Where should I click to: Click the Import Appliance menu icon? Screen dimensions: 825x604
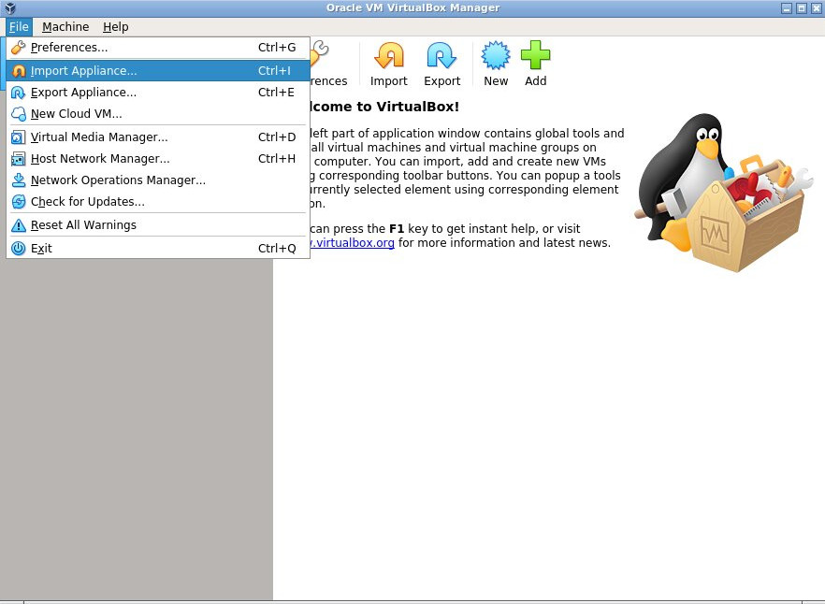[x=19, y=70]
